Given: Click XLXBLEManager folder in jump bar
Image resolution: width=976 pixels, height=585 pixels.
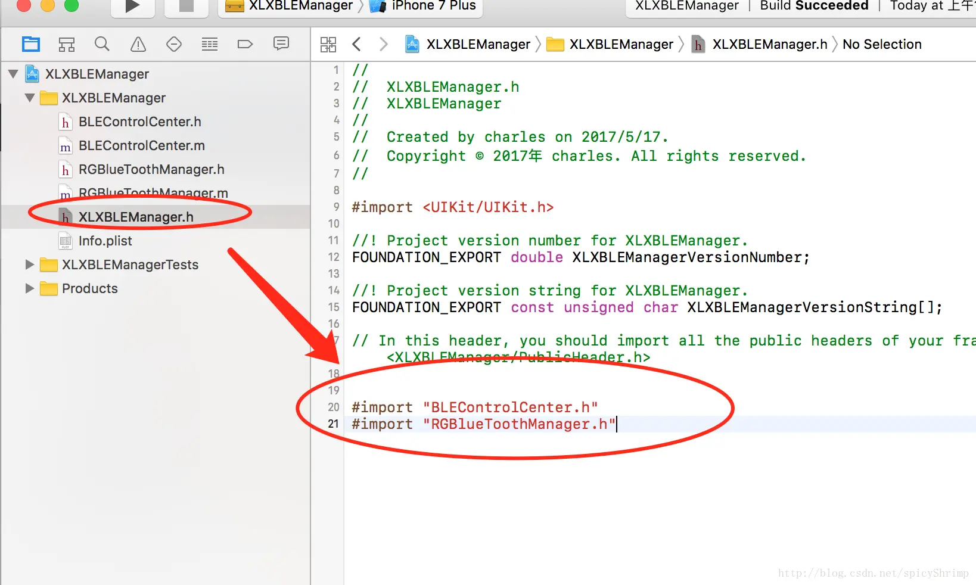Looking at the screenshot, I should point(611,44).
